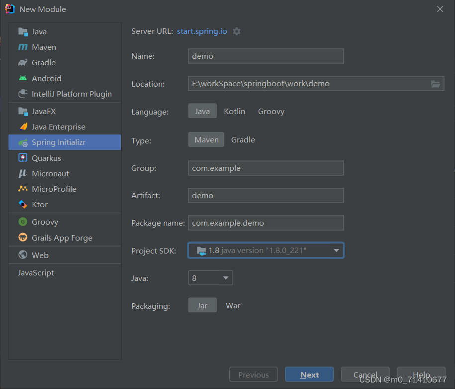Expand the Packaging Jar selector options
The height and width of the screenshot is (389, 455).
point(202,305)
